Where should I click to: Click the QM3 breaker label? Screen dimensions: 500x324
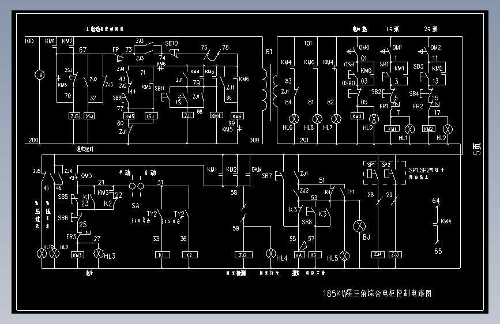(87, 176)
